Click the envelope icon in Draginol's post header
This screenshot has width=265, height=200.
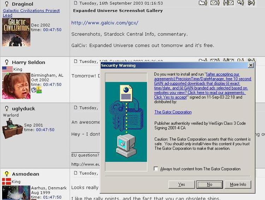pyautogui.click(x=215, y=3)
